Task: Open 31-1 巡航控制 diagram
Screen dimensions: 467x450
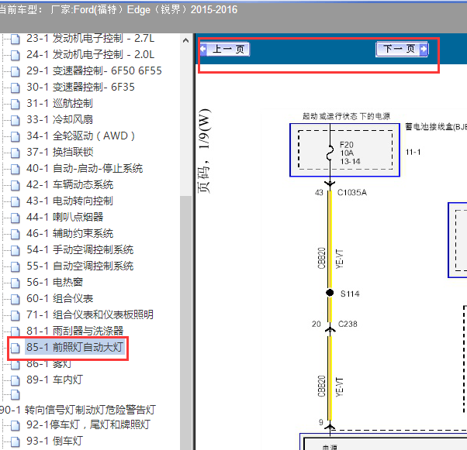Action: pyautogui.click(x=60, y=103)
